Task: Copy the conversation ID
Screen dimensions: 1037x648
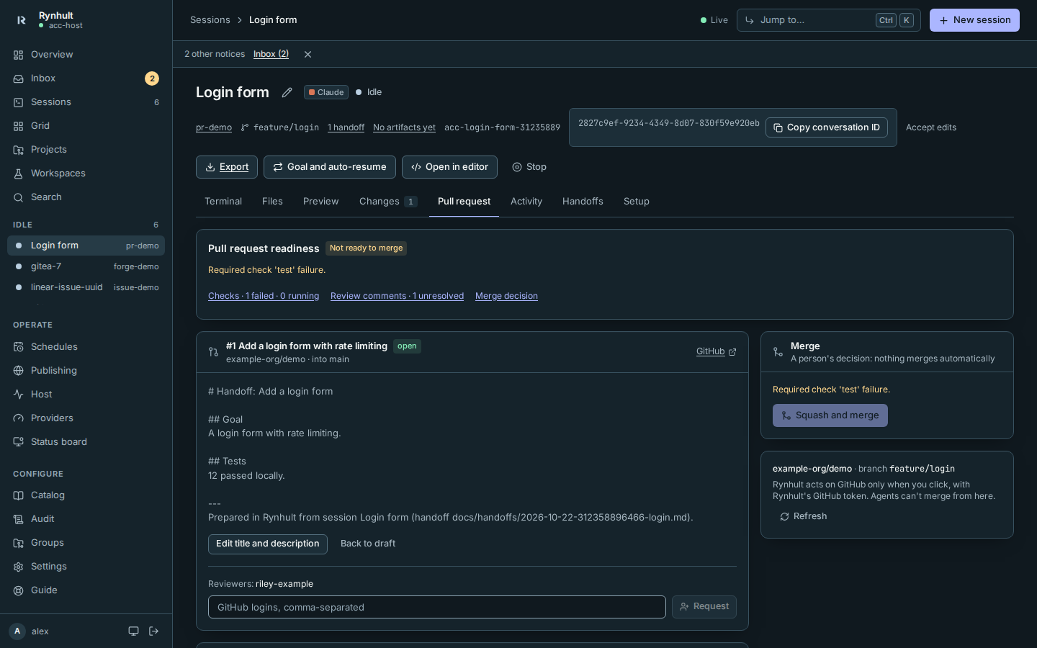Action: click(827, 127)
